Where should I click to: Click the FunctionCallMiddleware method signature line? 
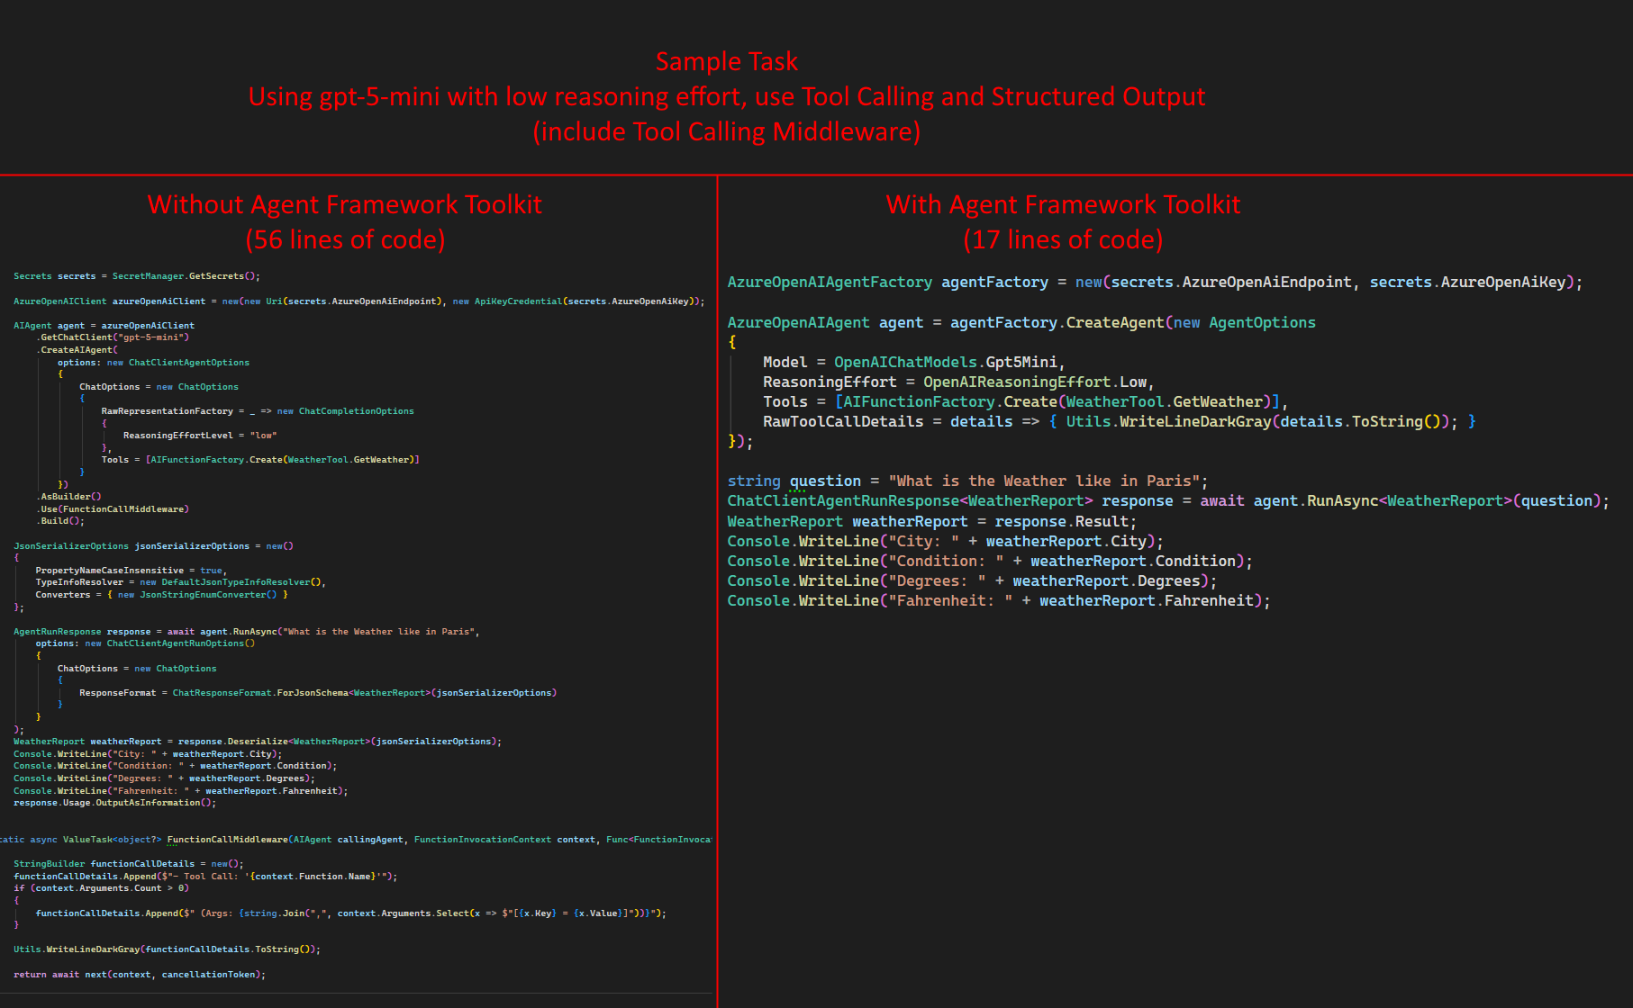356,840
